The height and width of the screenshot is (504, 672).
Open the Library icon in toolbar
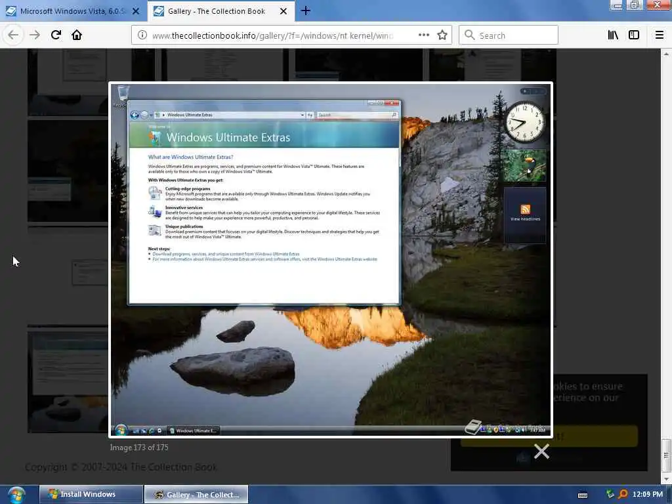(613, 35)
